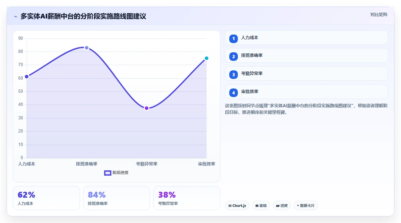
Task: Click the 50 y-axis tick label
Action: click(x=20, y=91)
